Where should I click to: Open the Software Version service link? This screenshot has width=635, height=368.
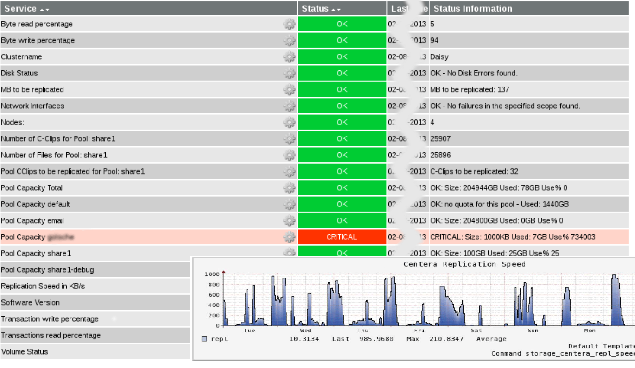click(x=31, y=303)
